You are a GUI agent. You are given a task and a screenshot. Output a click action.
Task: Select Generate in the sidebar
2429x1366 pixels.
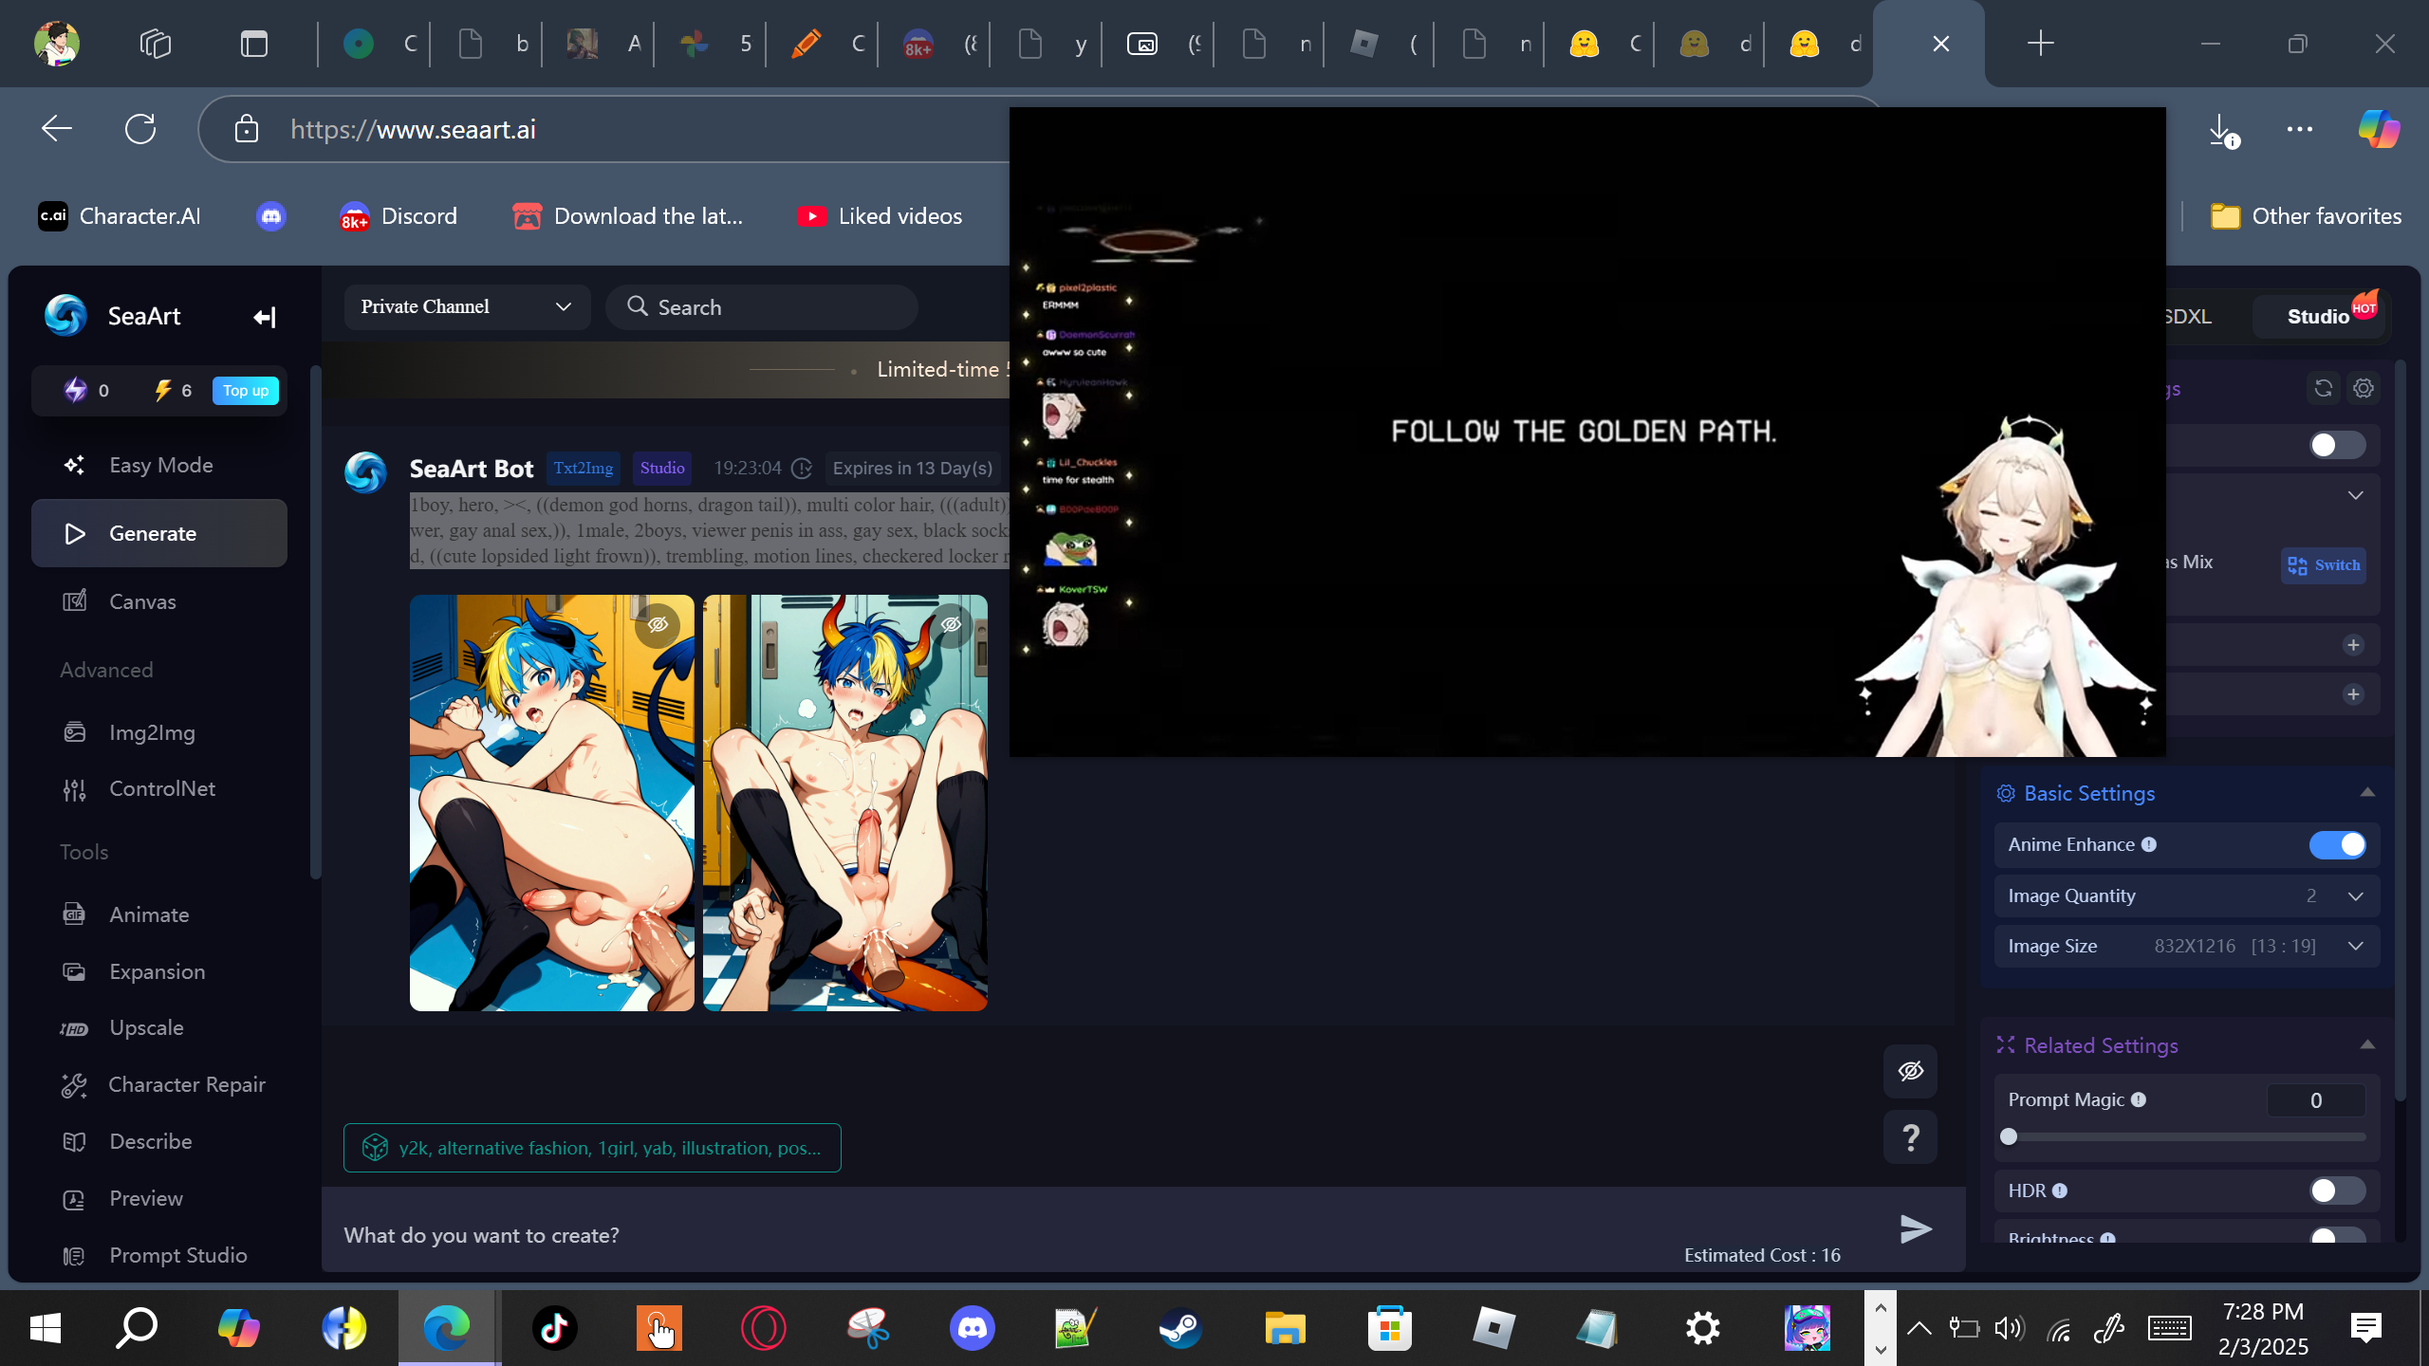pos(159,533)
